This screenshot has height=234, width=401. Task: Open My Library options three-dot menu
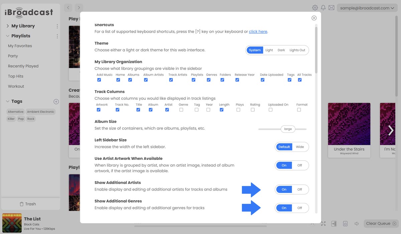tap(57, 26)
